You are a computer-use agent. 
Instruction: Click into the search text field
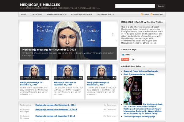pos(135,6)
